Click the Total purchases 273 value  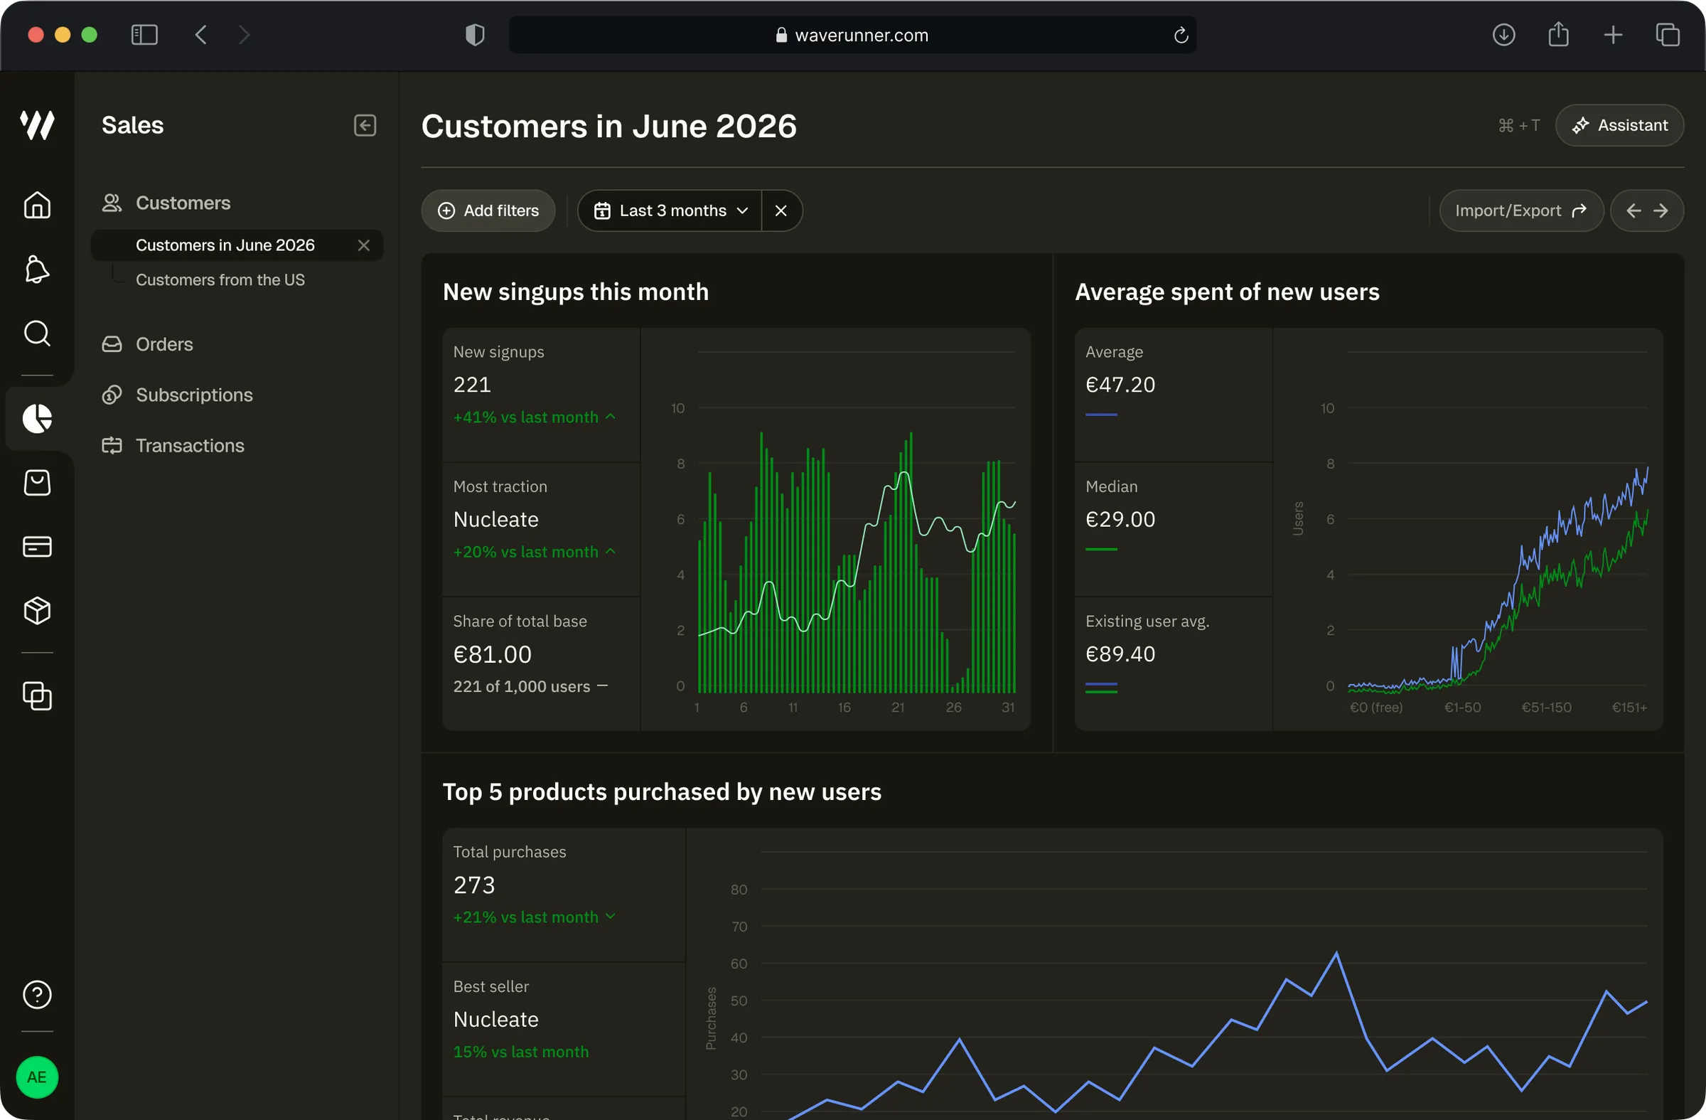coord(474,885)
